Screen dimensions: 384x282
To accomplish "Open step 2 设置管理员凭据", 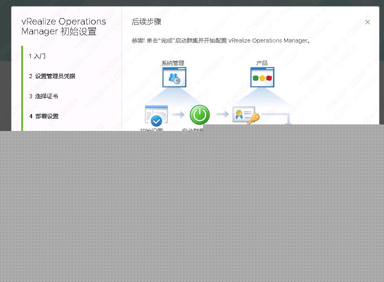I will click(x=52, y=76).
